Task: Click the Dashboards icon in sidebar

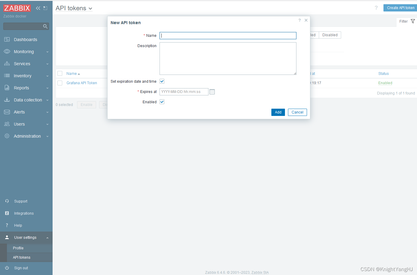Action: (7, 40)
